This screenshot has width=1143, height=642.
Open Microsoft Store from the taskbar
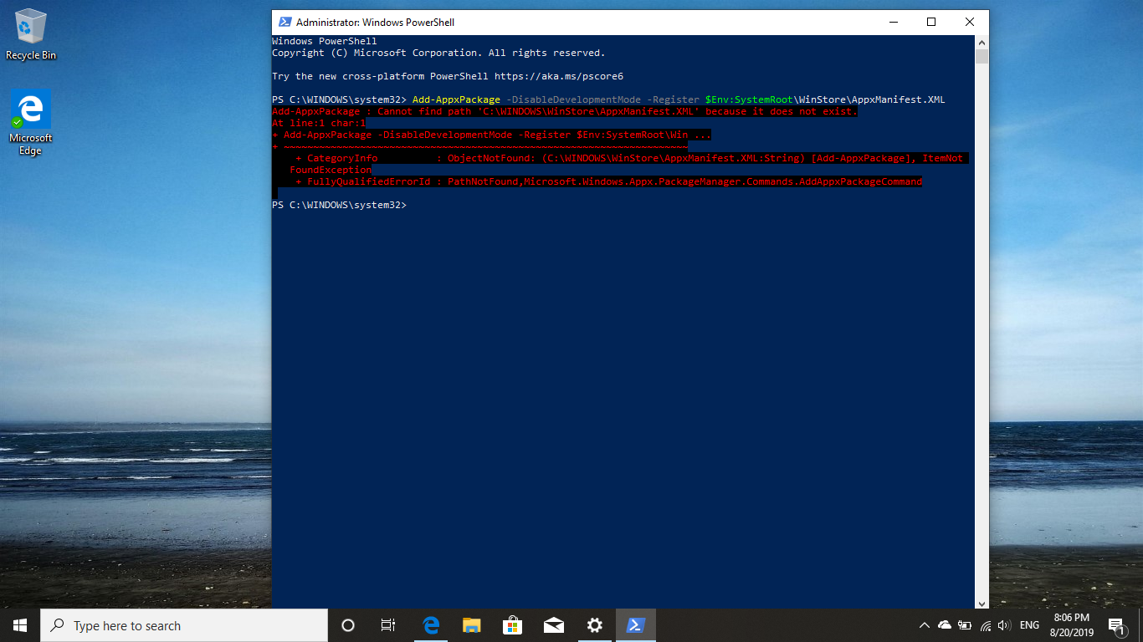point(513,625)
